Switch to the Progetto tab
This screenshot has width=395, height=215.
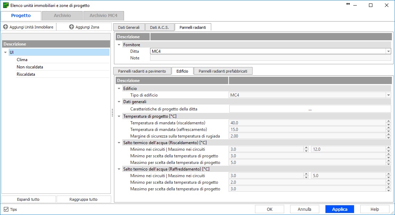[x=21, y=16]
